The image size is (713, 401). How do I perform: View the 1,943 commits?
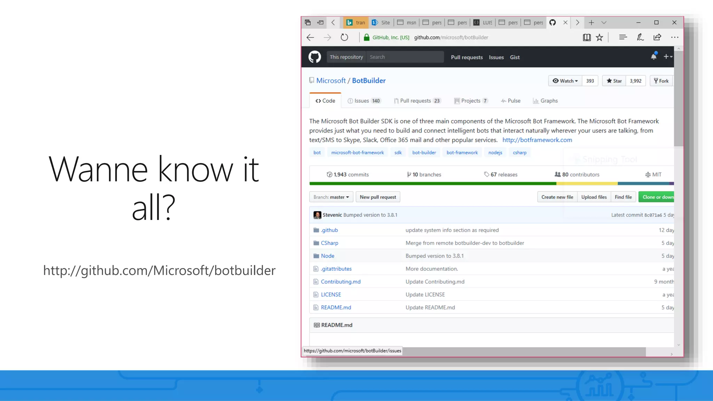tap(347, 175)
